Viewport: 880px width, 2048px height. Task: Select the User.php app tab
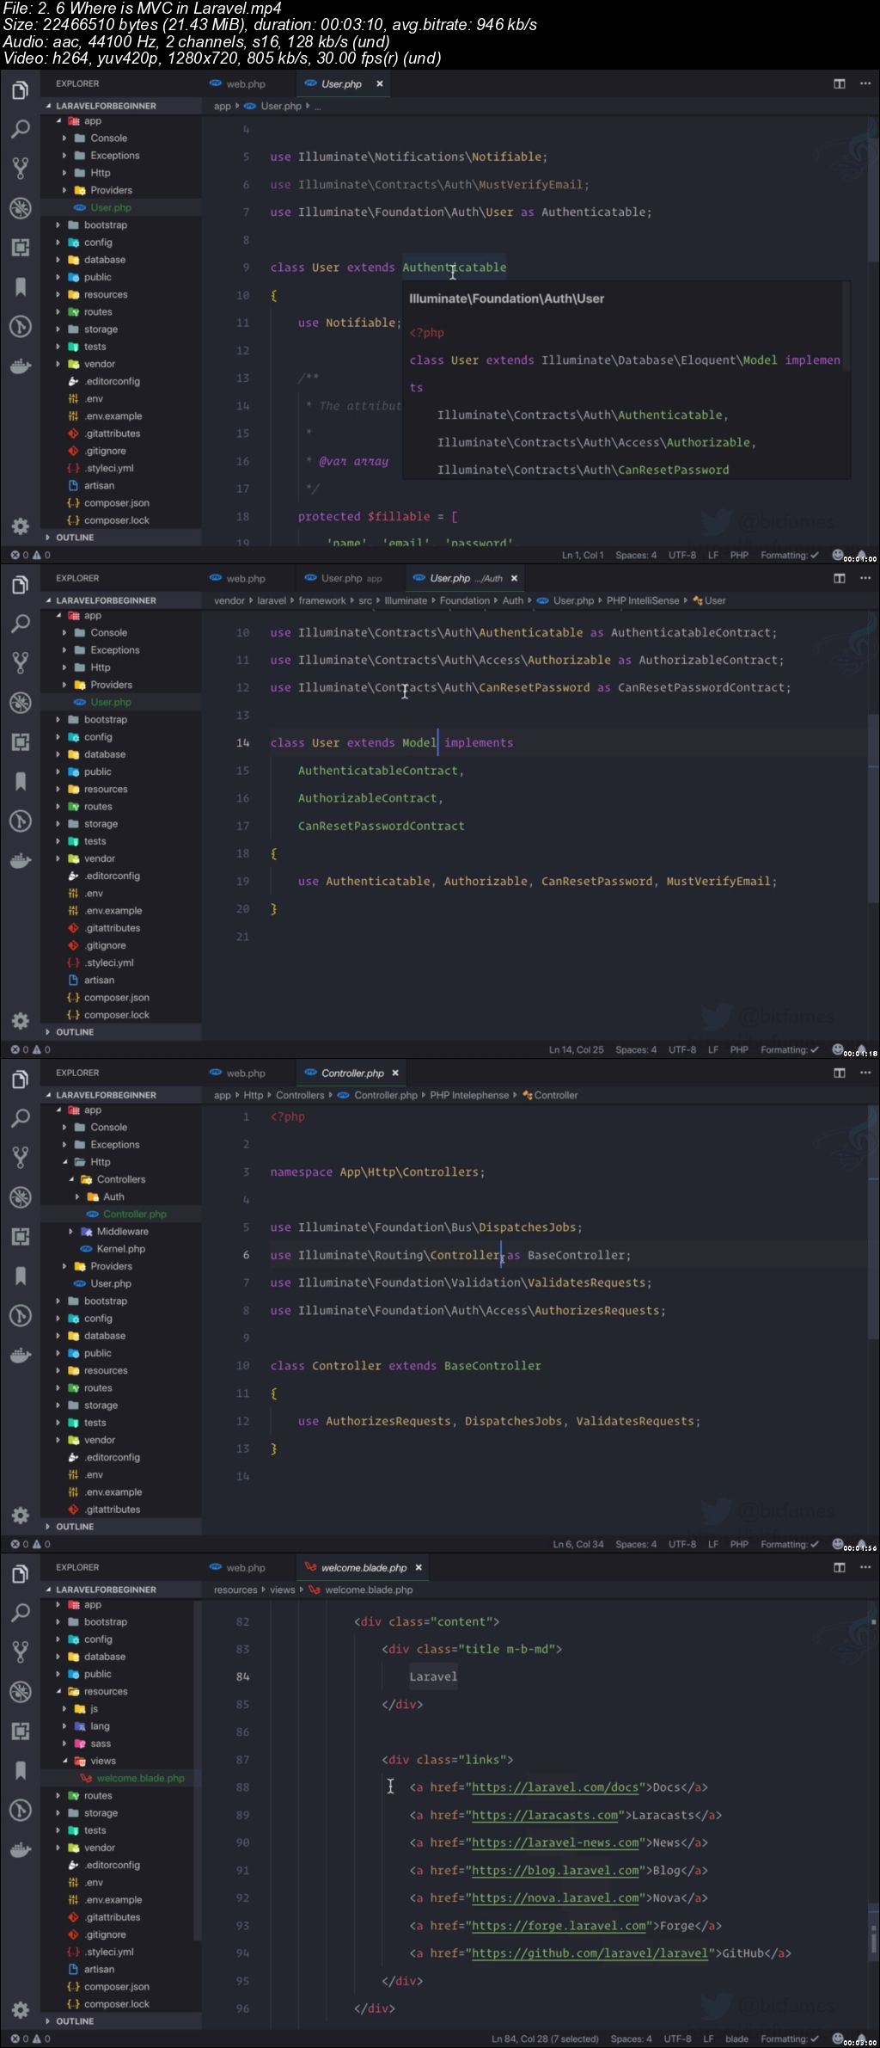coord(344,578)
